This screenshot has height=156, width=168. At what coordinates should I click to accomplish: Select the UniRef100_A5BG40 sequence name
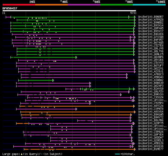[151, 77]
